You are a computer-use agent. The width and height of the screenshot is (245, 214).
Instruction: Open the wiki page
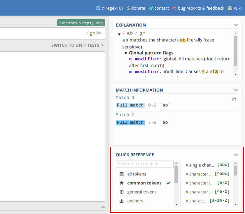(234, 8)
